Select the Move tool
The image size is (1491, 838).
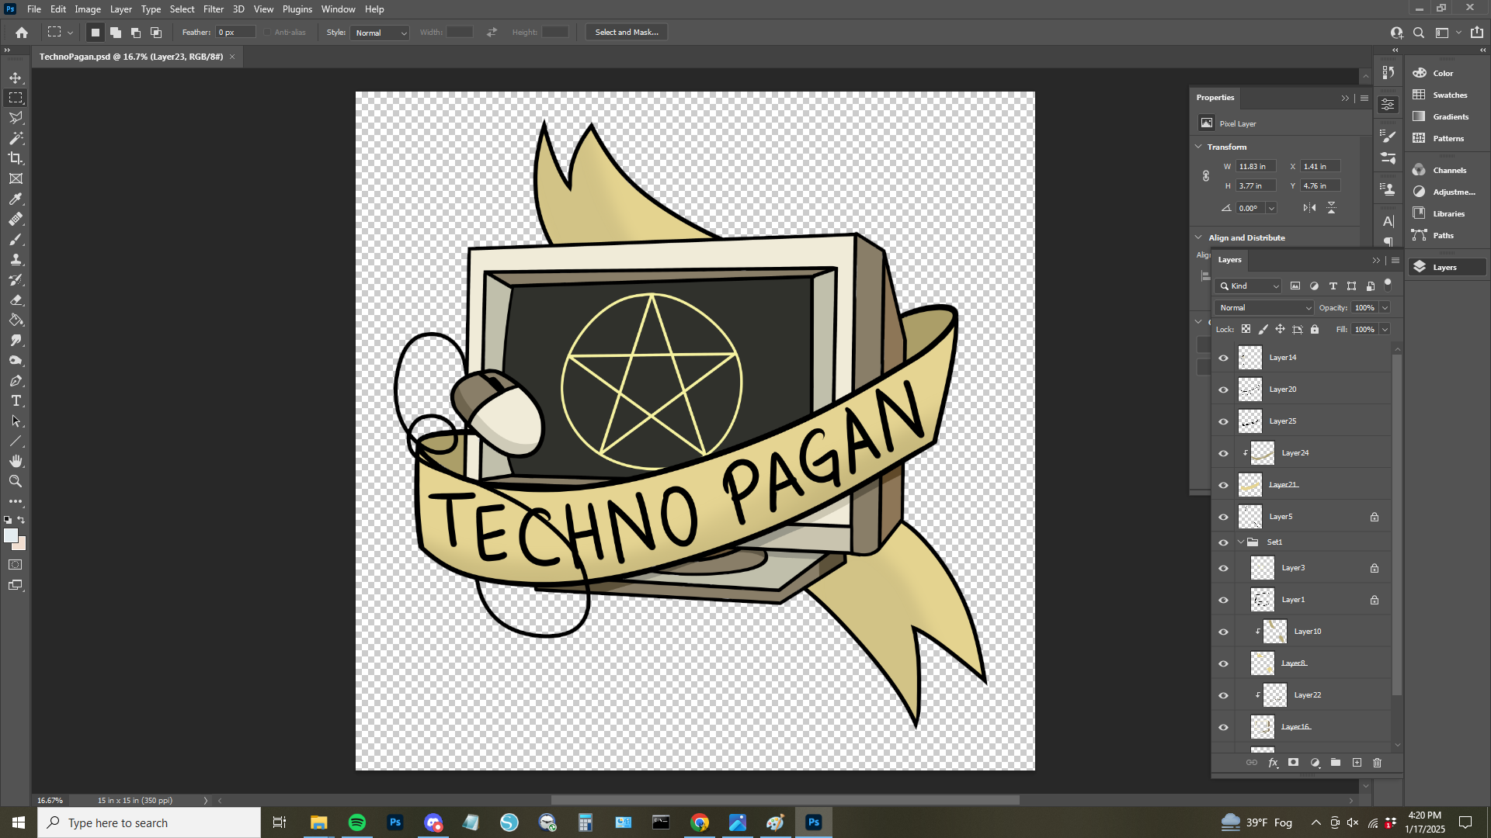pyautogui.click(x=16, y=77)
